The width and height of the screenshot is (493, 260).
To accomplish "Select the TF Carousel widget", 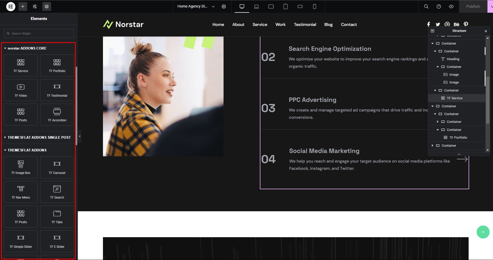I will tap(57, 167).
